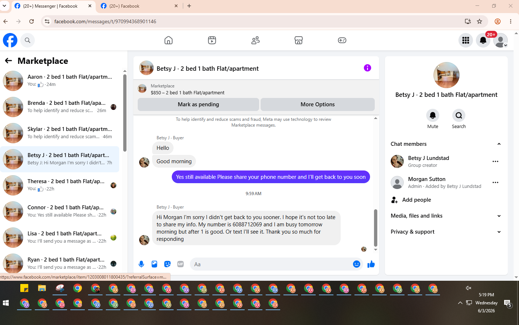The image size is (519, 325).
Task: Click the address bar URL
Action: (x=105, y=21)
